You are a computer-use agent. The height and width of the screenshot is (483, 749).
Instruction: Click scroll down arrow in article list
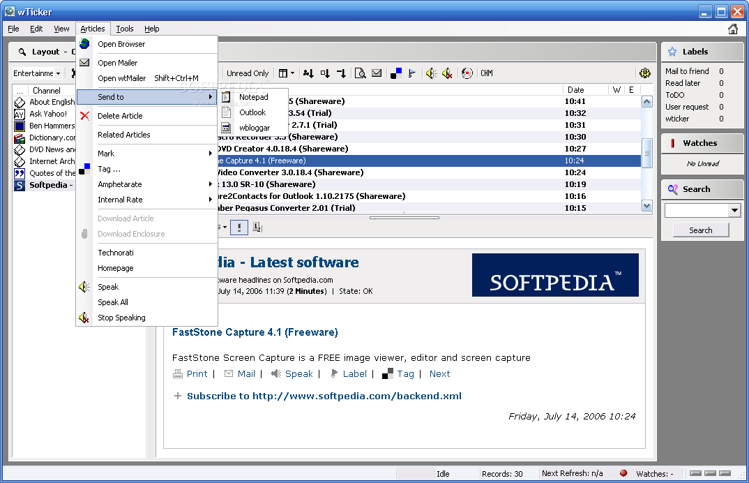tap(646, 206)
